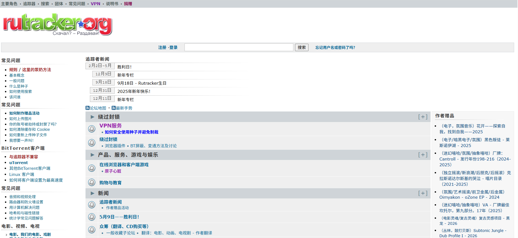The height and width of the screenshot is (238, 518).
Task: Open the VPN top menu item
Action: (x=95, y=4)
